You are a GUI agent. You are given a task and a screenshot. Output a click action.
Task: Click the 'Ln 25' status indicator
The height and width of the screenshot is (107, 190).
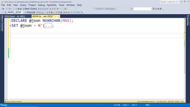point(117,105)
